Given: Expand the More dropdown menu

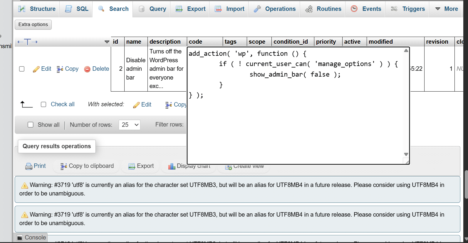Looking at the screenshot, I should point(446,9).
